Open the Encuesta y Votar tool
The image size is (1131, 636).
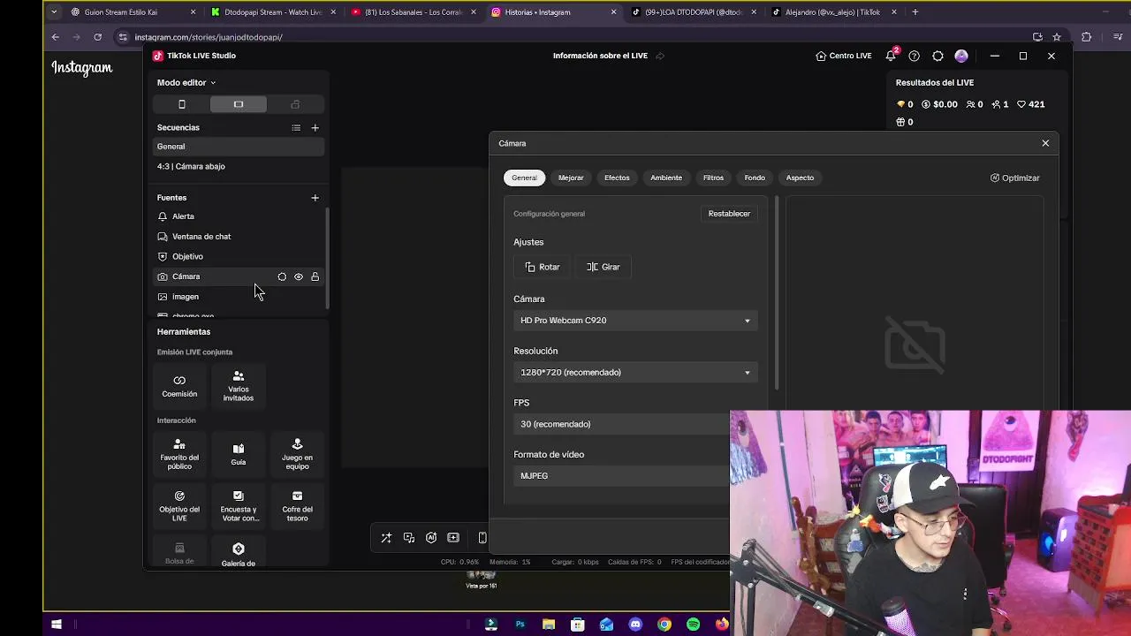(239, 506)
